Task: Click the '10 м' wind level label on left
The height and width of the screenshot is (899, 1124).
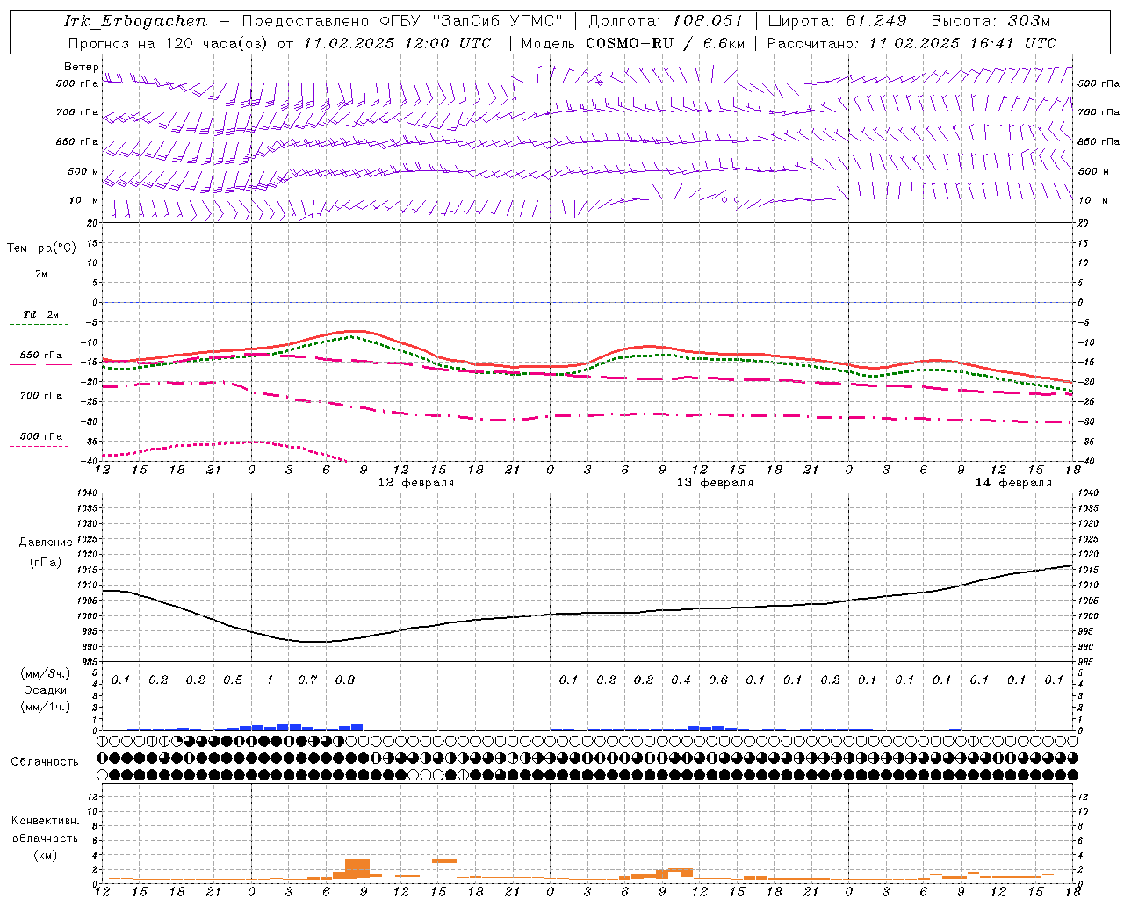Action: click(x=83, y=200)
